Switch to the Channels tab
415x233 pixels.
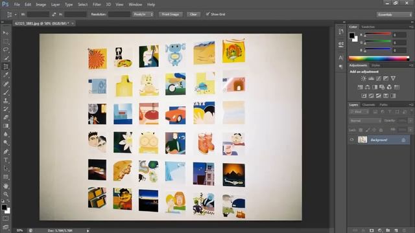pyautogui.click(x=368, y=105)
